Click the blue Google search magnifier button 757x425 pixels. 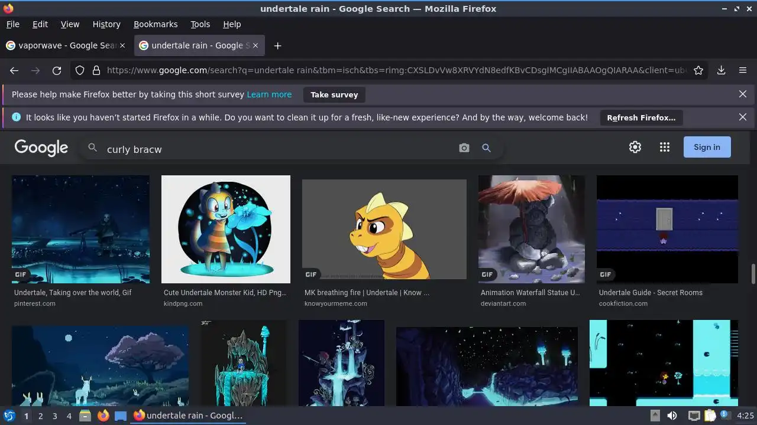(x=486, y=148)
